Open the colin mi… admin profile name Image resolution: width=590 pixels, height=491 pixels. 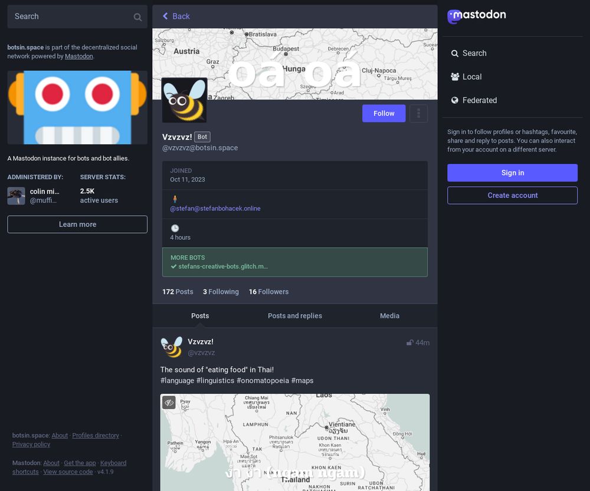44,192
